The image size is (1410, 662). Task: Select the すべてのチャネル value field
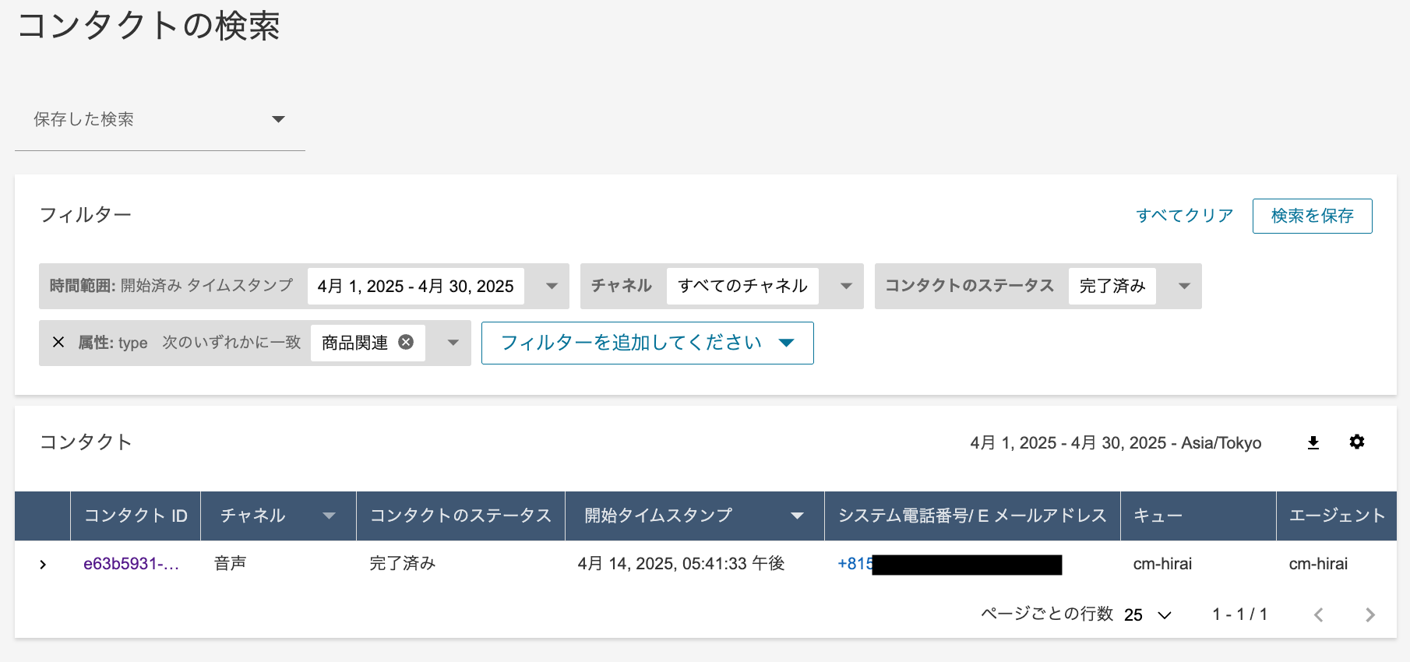742,286
